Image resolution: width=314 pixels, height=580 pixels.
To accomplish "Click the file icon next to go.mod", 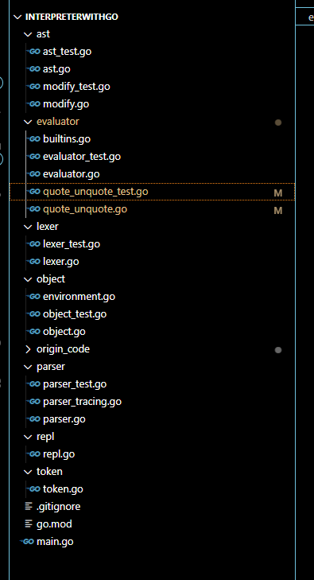I will [29, 524].
